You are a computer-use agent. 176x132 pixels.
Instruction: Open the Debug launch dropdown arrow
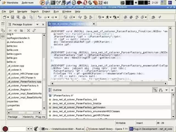pyautogui.click(x=103, y=17)
